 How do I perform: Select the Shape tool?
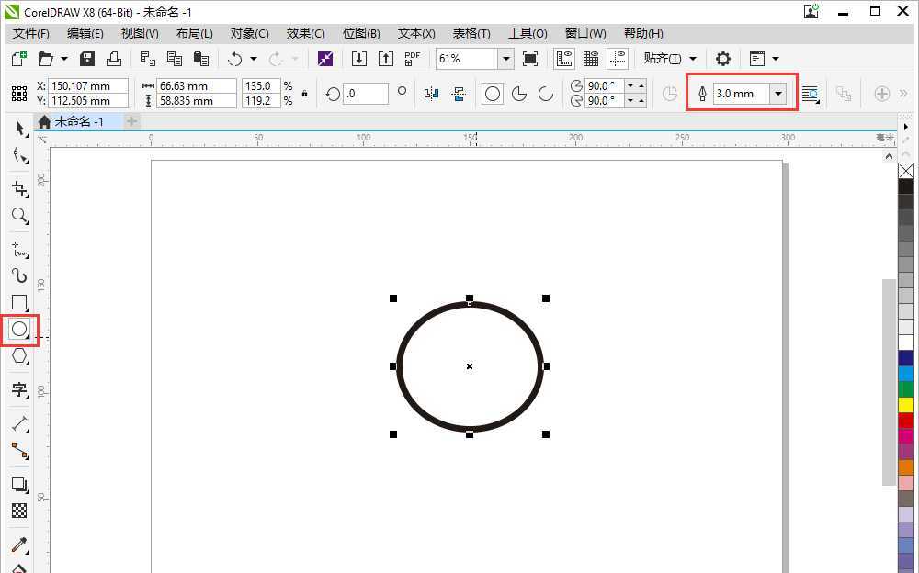coord(19,156)
